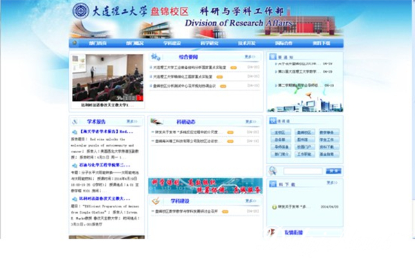Select the red slide indicator on photo slideshow
Screen dimensions: 415x260
point(140,98)
